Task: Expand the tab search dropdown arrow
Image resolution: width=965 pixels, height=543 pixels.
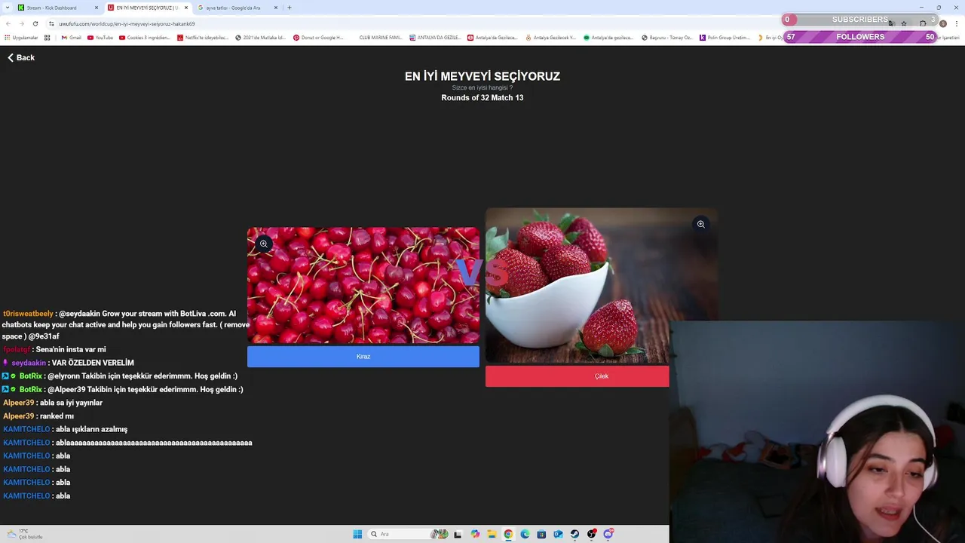Action: tap(6, 8)
